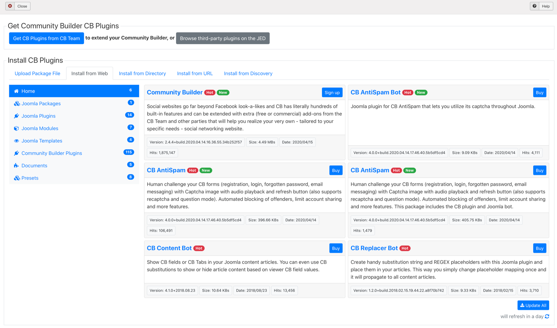This screenshot has height=328, width=557.
Task: Click the New badge on CB AntiSpam Bot
Action: [x=421, y=92]
